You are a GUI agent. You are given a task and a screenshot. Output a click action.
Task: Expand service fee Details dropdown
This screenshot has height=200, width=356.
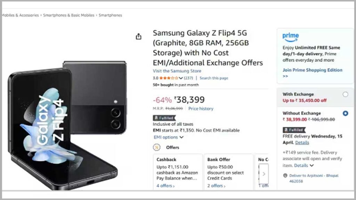(x=303, y=165)
